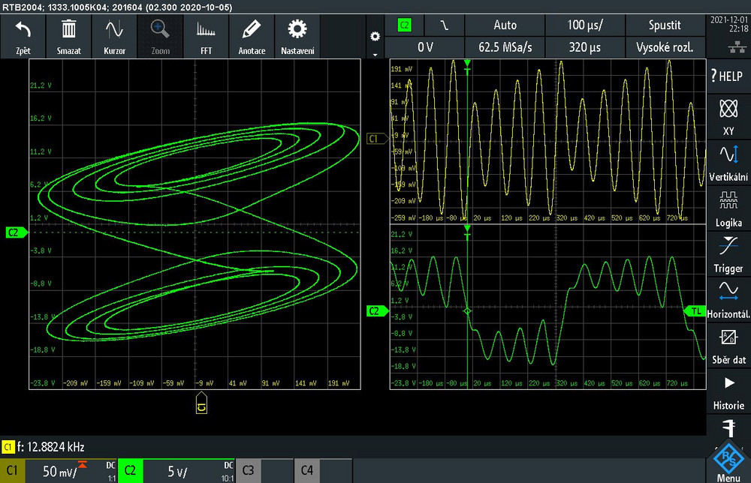Toggle channel C2 in bottom bar
The width and height of the screenshot is (751, 483).
tap(130, 471)
